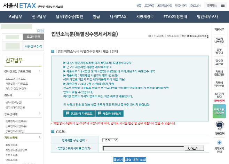Select 양도소득분 in the sidebar
Image resolution: width=229 pixels, height=164 pixels.
(11, 160)
